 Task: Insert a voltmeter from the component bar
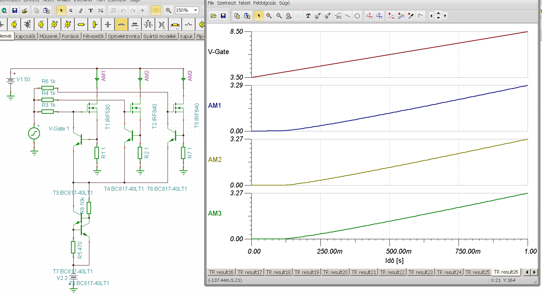pos(54,24)
